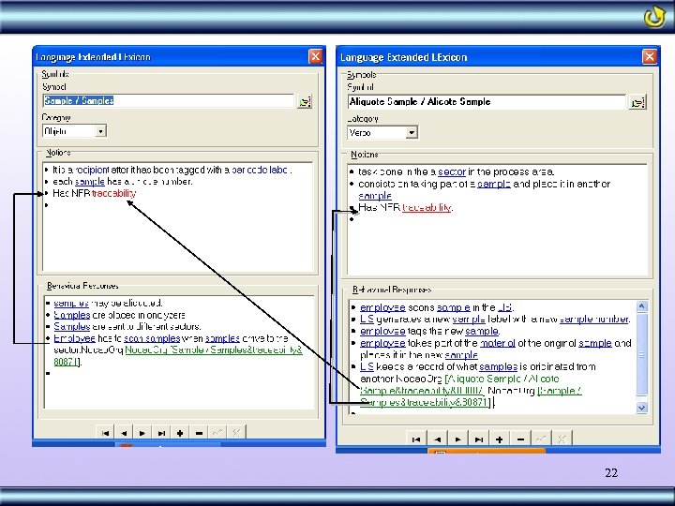
Task: Go to first record in right window
Action: (x=416, y=439)
